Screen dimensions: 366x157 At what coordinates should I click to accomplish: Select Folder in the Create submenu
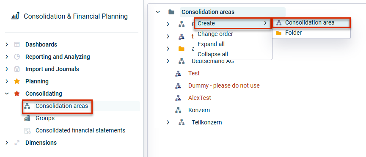pos(311,33)
